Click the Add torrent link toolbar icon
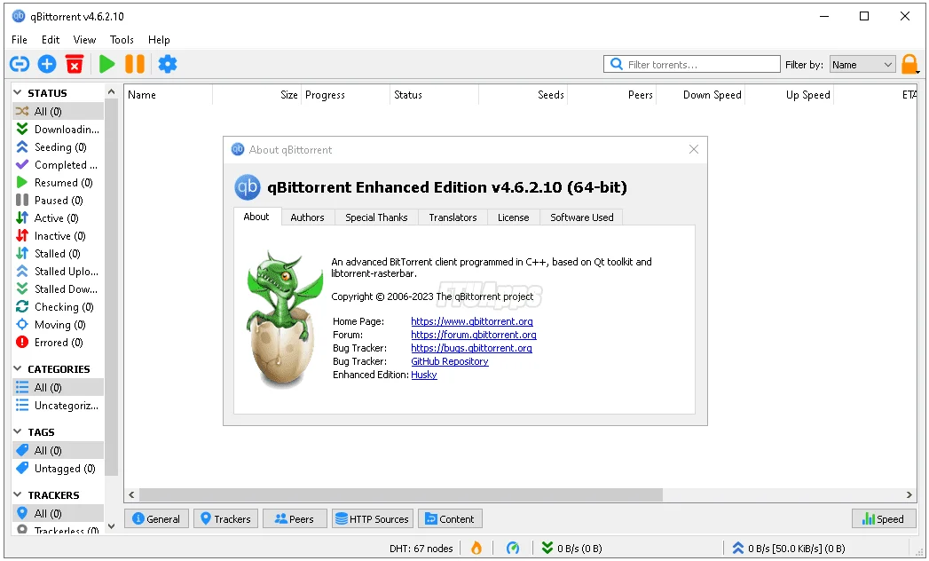Screen dimensions: 929x561 [20, 64]
